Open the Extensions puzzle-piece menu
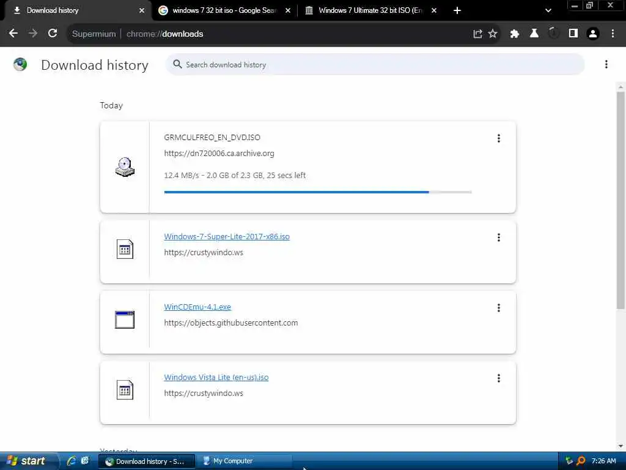This screenshot has width=626, height=470. 515,34
